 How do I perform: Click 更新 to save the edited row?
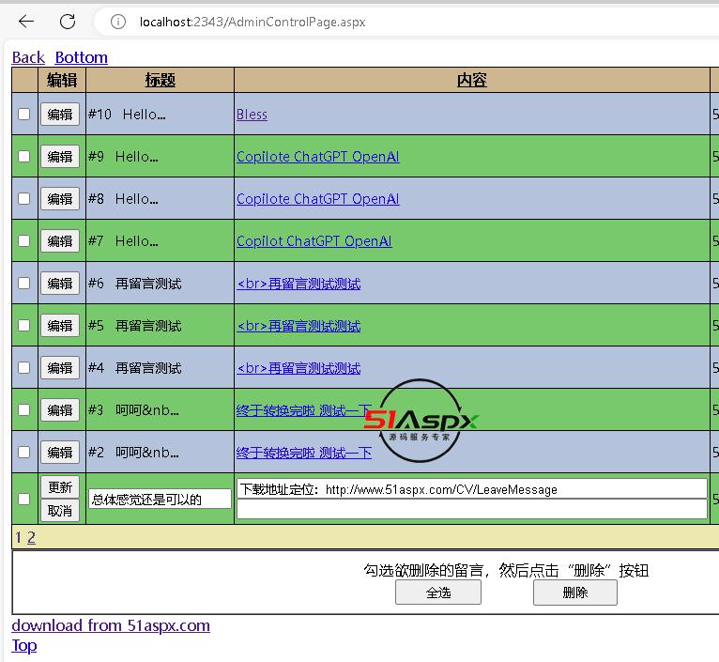(x=60, y=487)
